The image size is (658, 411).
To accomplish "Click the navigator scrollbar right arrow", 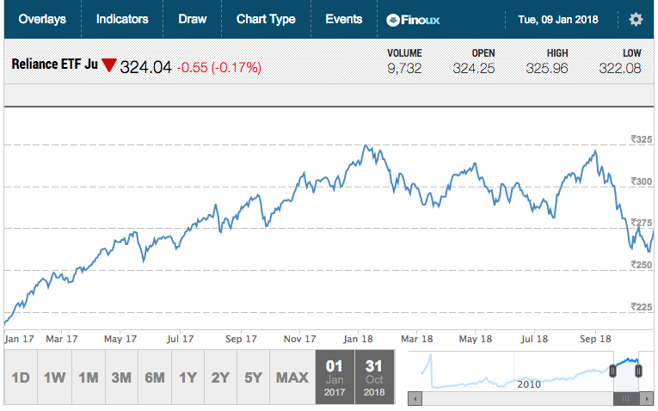I will click(646, 398).
